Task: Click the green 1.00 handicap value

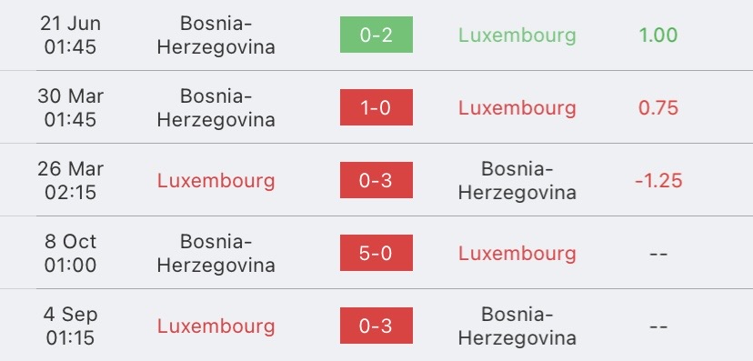Action: [658, 35]
